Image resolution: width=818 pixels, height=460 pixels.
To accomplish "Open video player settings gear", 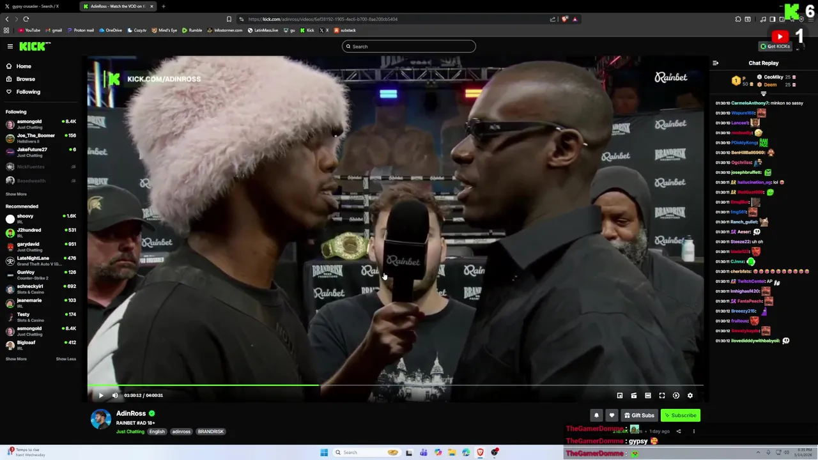I will point(690,395).
